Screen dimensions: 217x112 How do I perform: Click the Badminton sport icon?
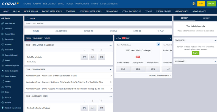pyautogui.click(x=2, y=39)
